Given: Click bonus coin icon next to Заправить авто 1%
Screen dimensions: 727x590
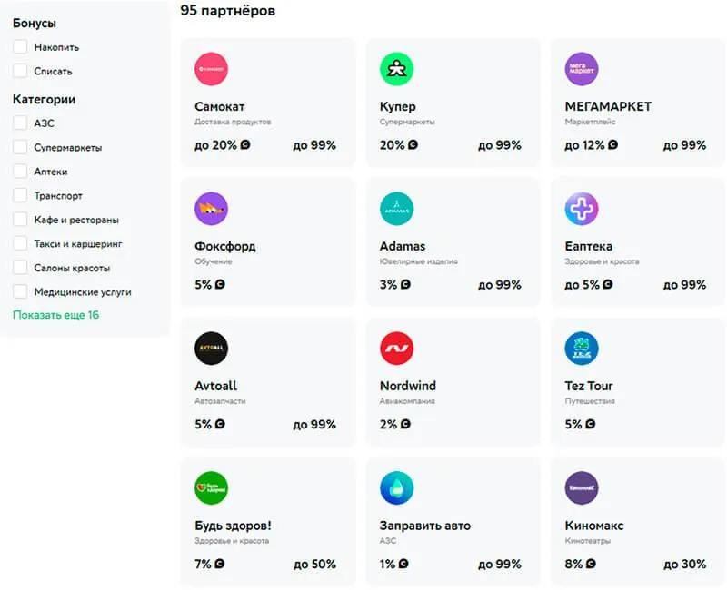Looking at the screenshot, I should click(403, 563).
